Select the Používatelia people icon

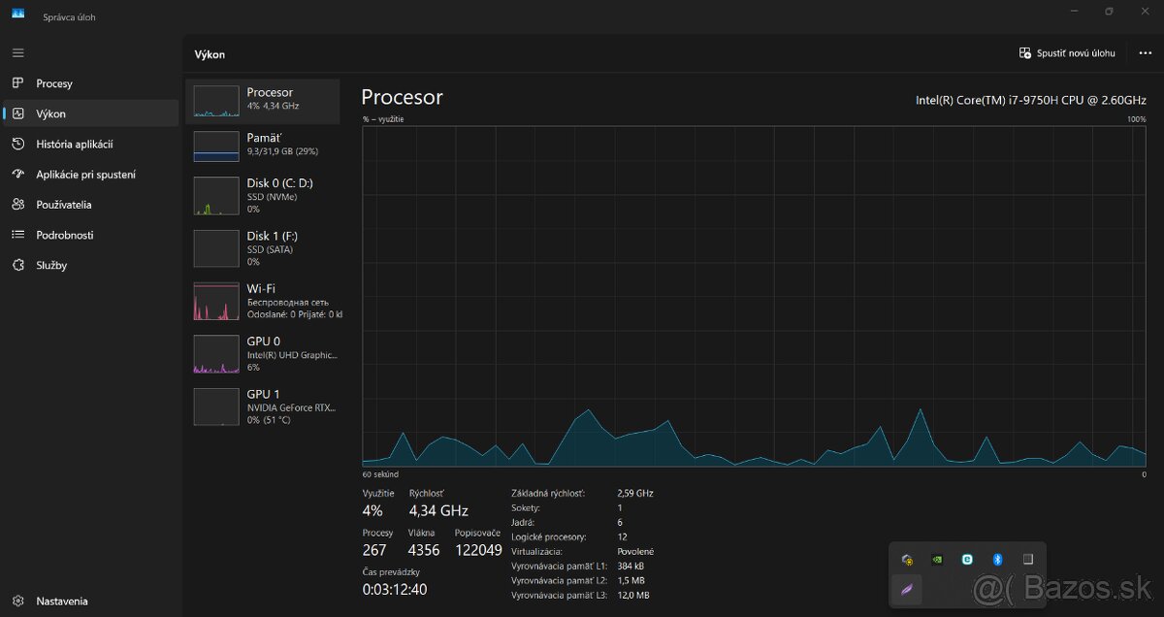(17, 205)
